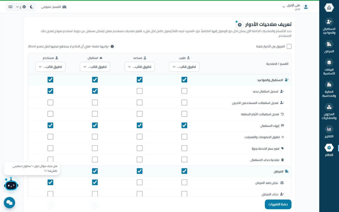Click the percent icon of تطبيق الخصومات والتعديلات
Screen dimensions: 339x212
tap(282, 137)
